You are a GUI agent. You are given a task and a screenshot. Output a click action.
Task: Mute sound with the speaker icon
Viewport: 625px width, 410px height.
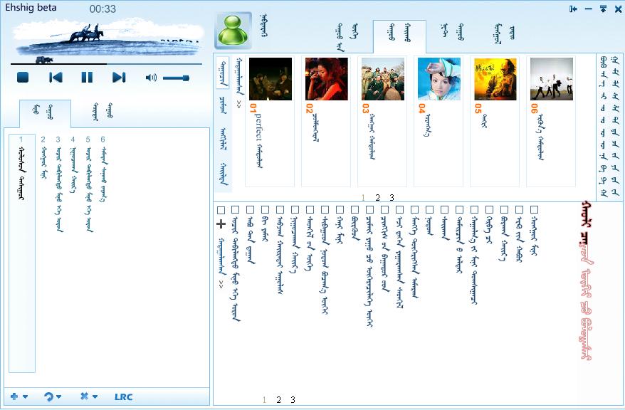(x=151, y=78)
